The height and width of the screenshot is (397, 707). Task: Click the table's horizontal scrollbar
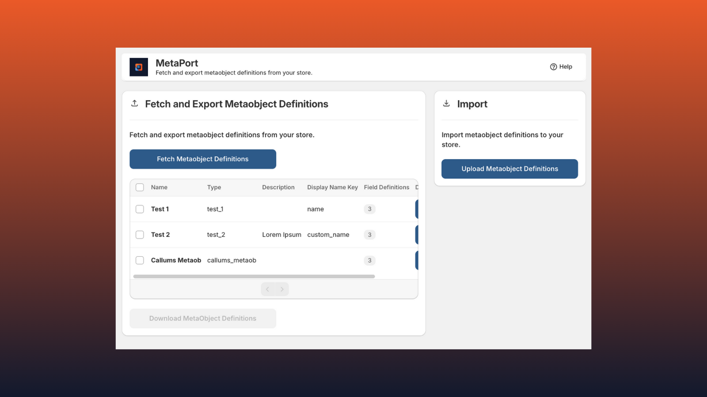tap(254, 277)
